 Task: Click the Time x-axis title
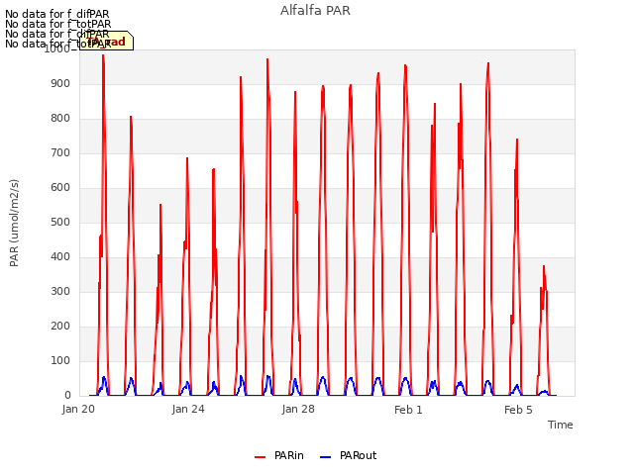pyautogui.click(x=560, y=425)
